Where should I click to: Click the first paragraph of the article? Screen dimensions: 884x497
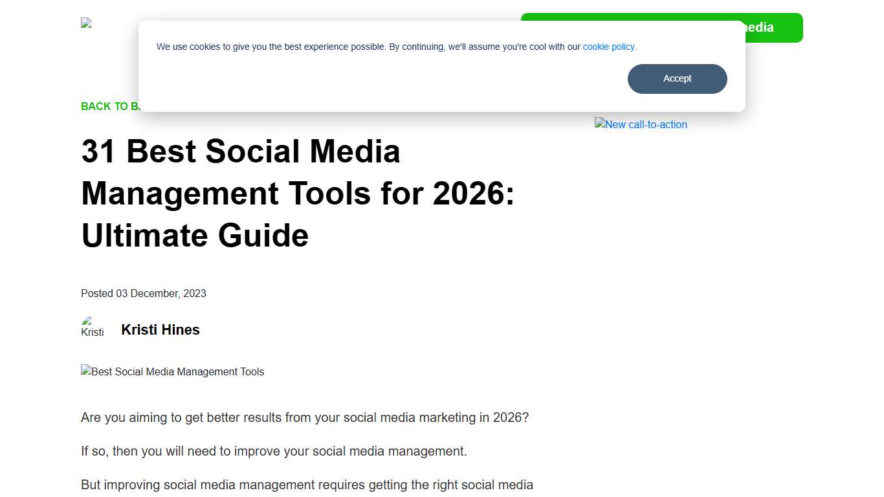pos(304,417)
